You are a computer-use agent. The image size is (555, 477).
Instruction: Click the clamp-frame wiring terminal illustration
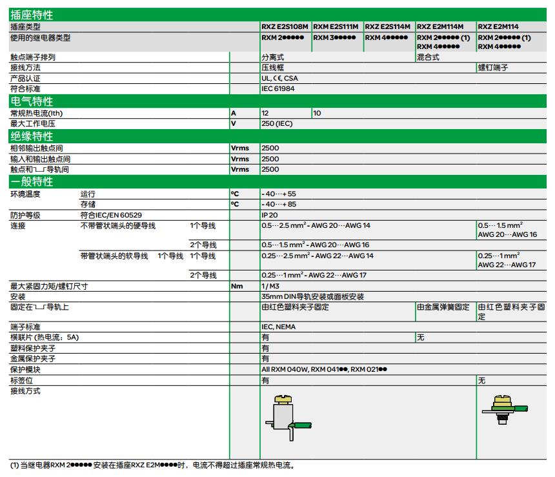point(288,418)
